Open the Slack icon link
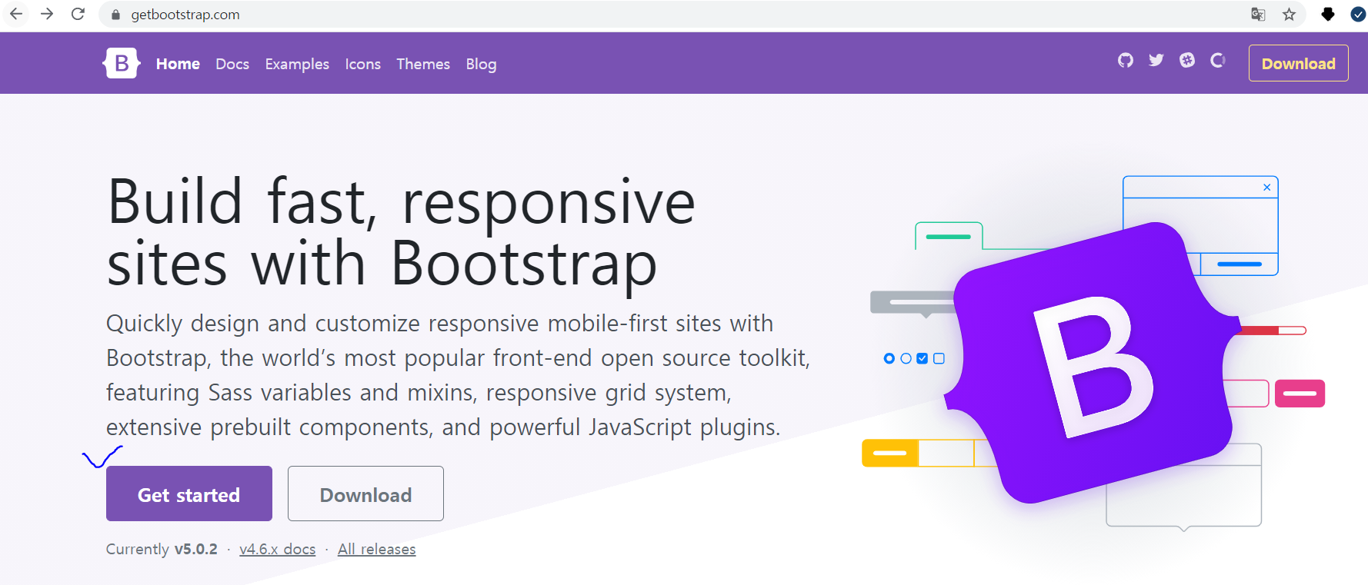The width and height of the screenshot is (1368, 585). 1187,60
